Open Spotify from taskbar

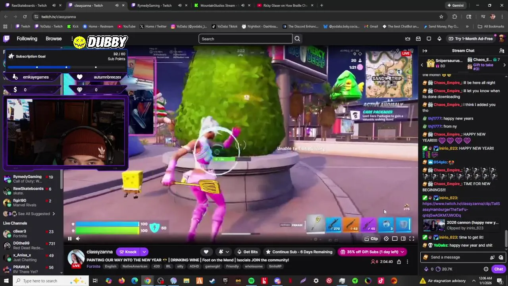point(251,281)
